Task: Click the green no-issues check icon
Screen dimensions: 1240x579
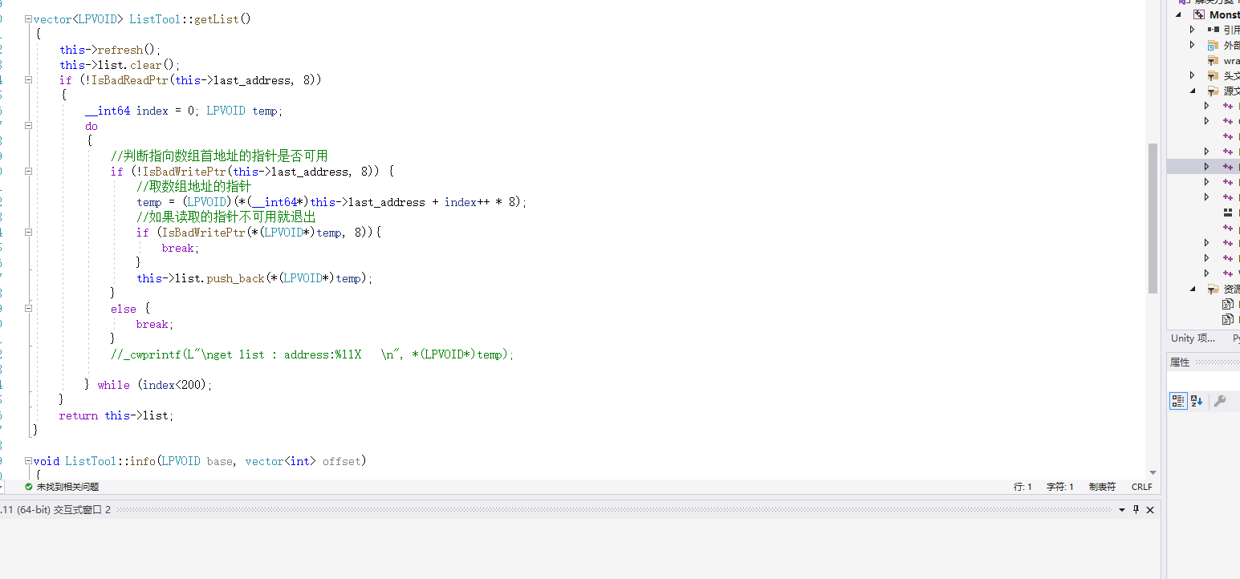Action: point(29,487)
